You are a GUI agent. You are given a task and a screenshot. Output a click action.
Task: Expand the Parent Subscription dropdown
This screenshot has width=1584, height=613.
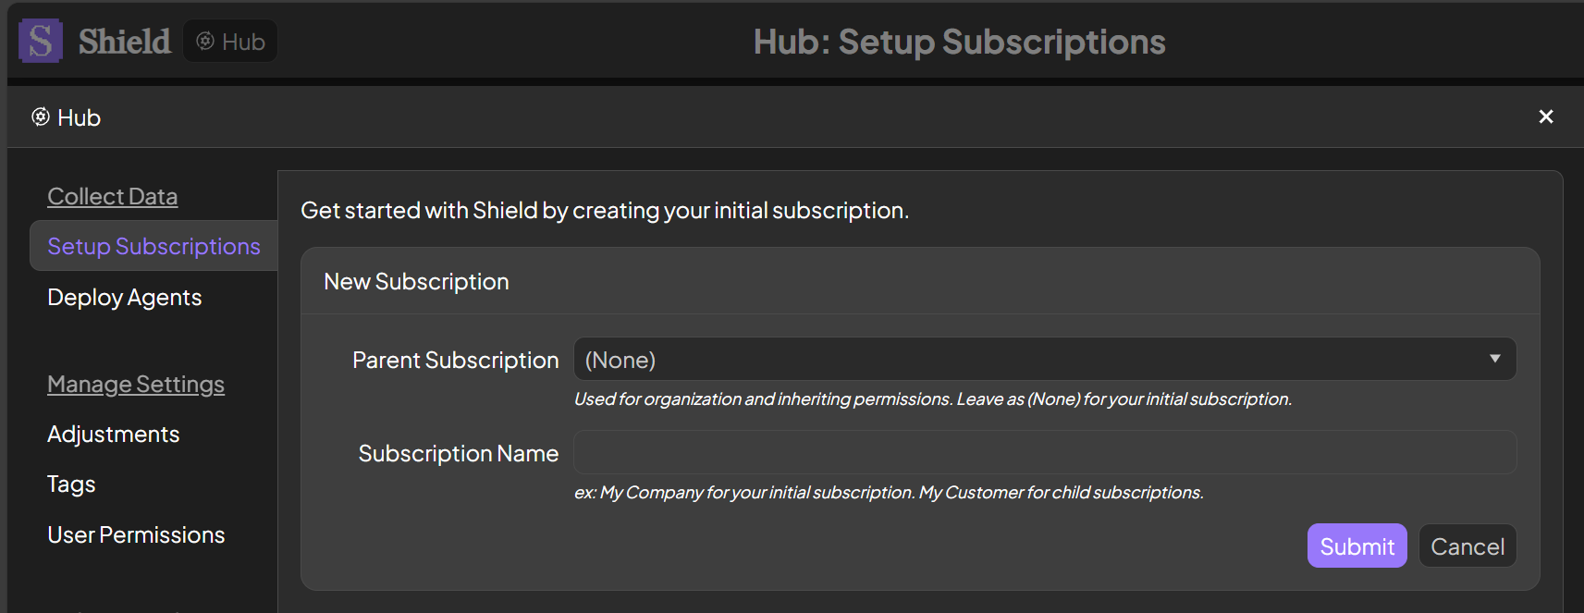tap(1045, 359)
